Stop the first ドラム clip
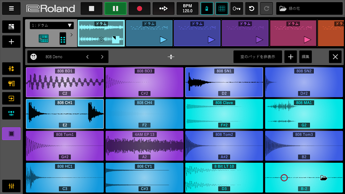The width and height of the screenshot is (345, 194). [x=116, y=40]
